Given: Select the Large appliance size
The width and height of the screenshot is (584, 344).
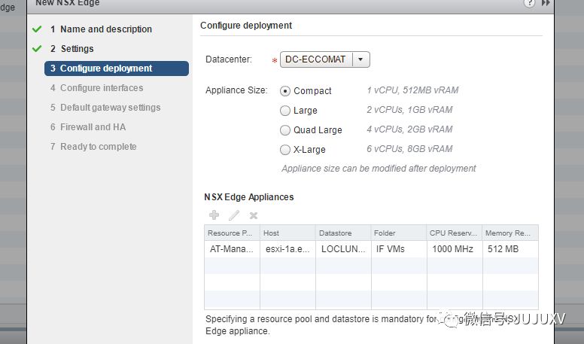Looking at the screenshot, I should 285,111.
